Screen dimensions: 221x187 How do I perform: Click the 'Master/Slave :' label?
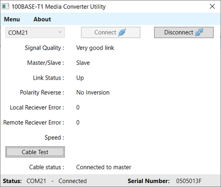(x=46, y=63)
